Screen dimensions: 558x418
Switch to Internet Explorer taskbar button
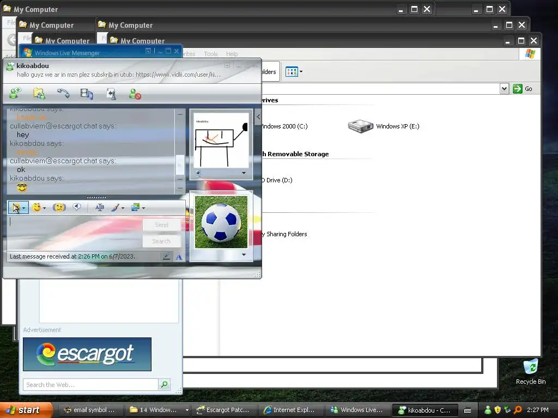coord(290,410)
